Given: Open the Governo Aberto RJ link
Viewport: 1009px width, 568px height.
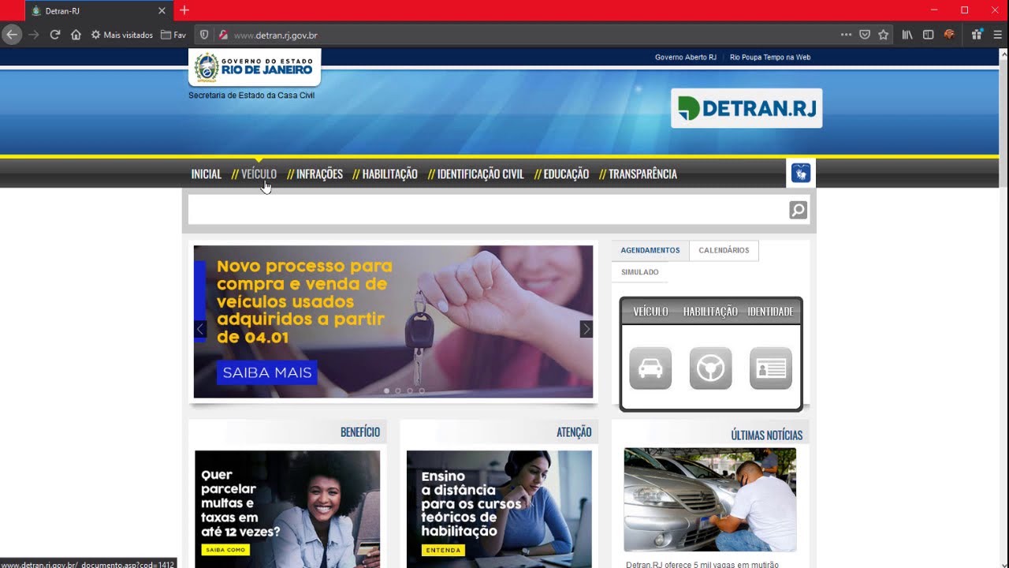Looking at the screenshot, I should pyautogui.click(x=685, y=57).
